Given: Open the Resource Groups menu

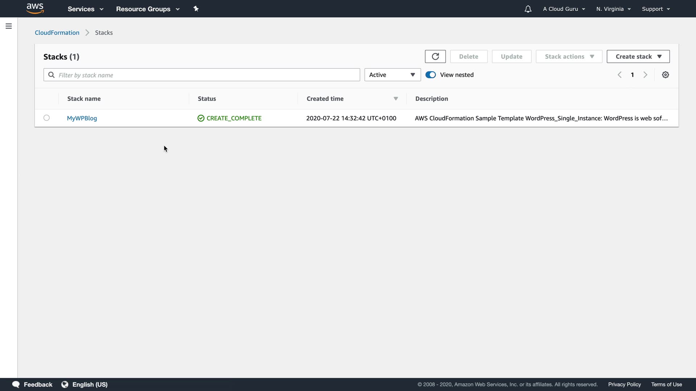Looking at the screenshot, I should 148,9.
